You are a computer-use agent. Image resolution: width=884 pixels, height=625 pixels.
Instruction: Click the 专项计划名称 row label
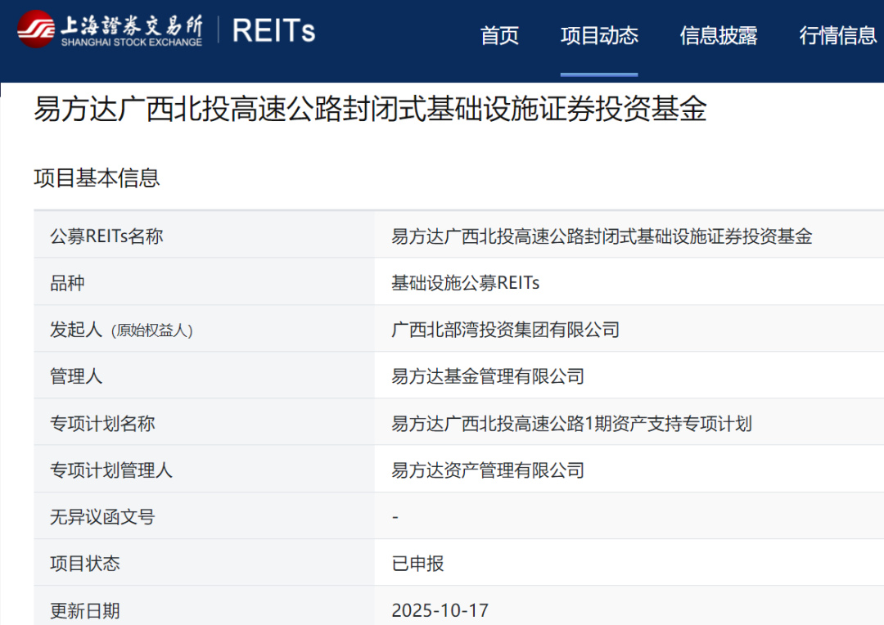(102, 423)
